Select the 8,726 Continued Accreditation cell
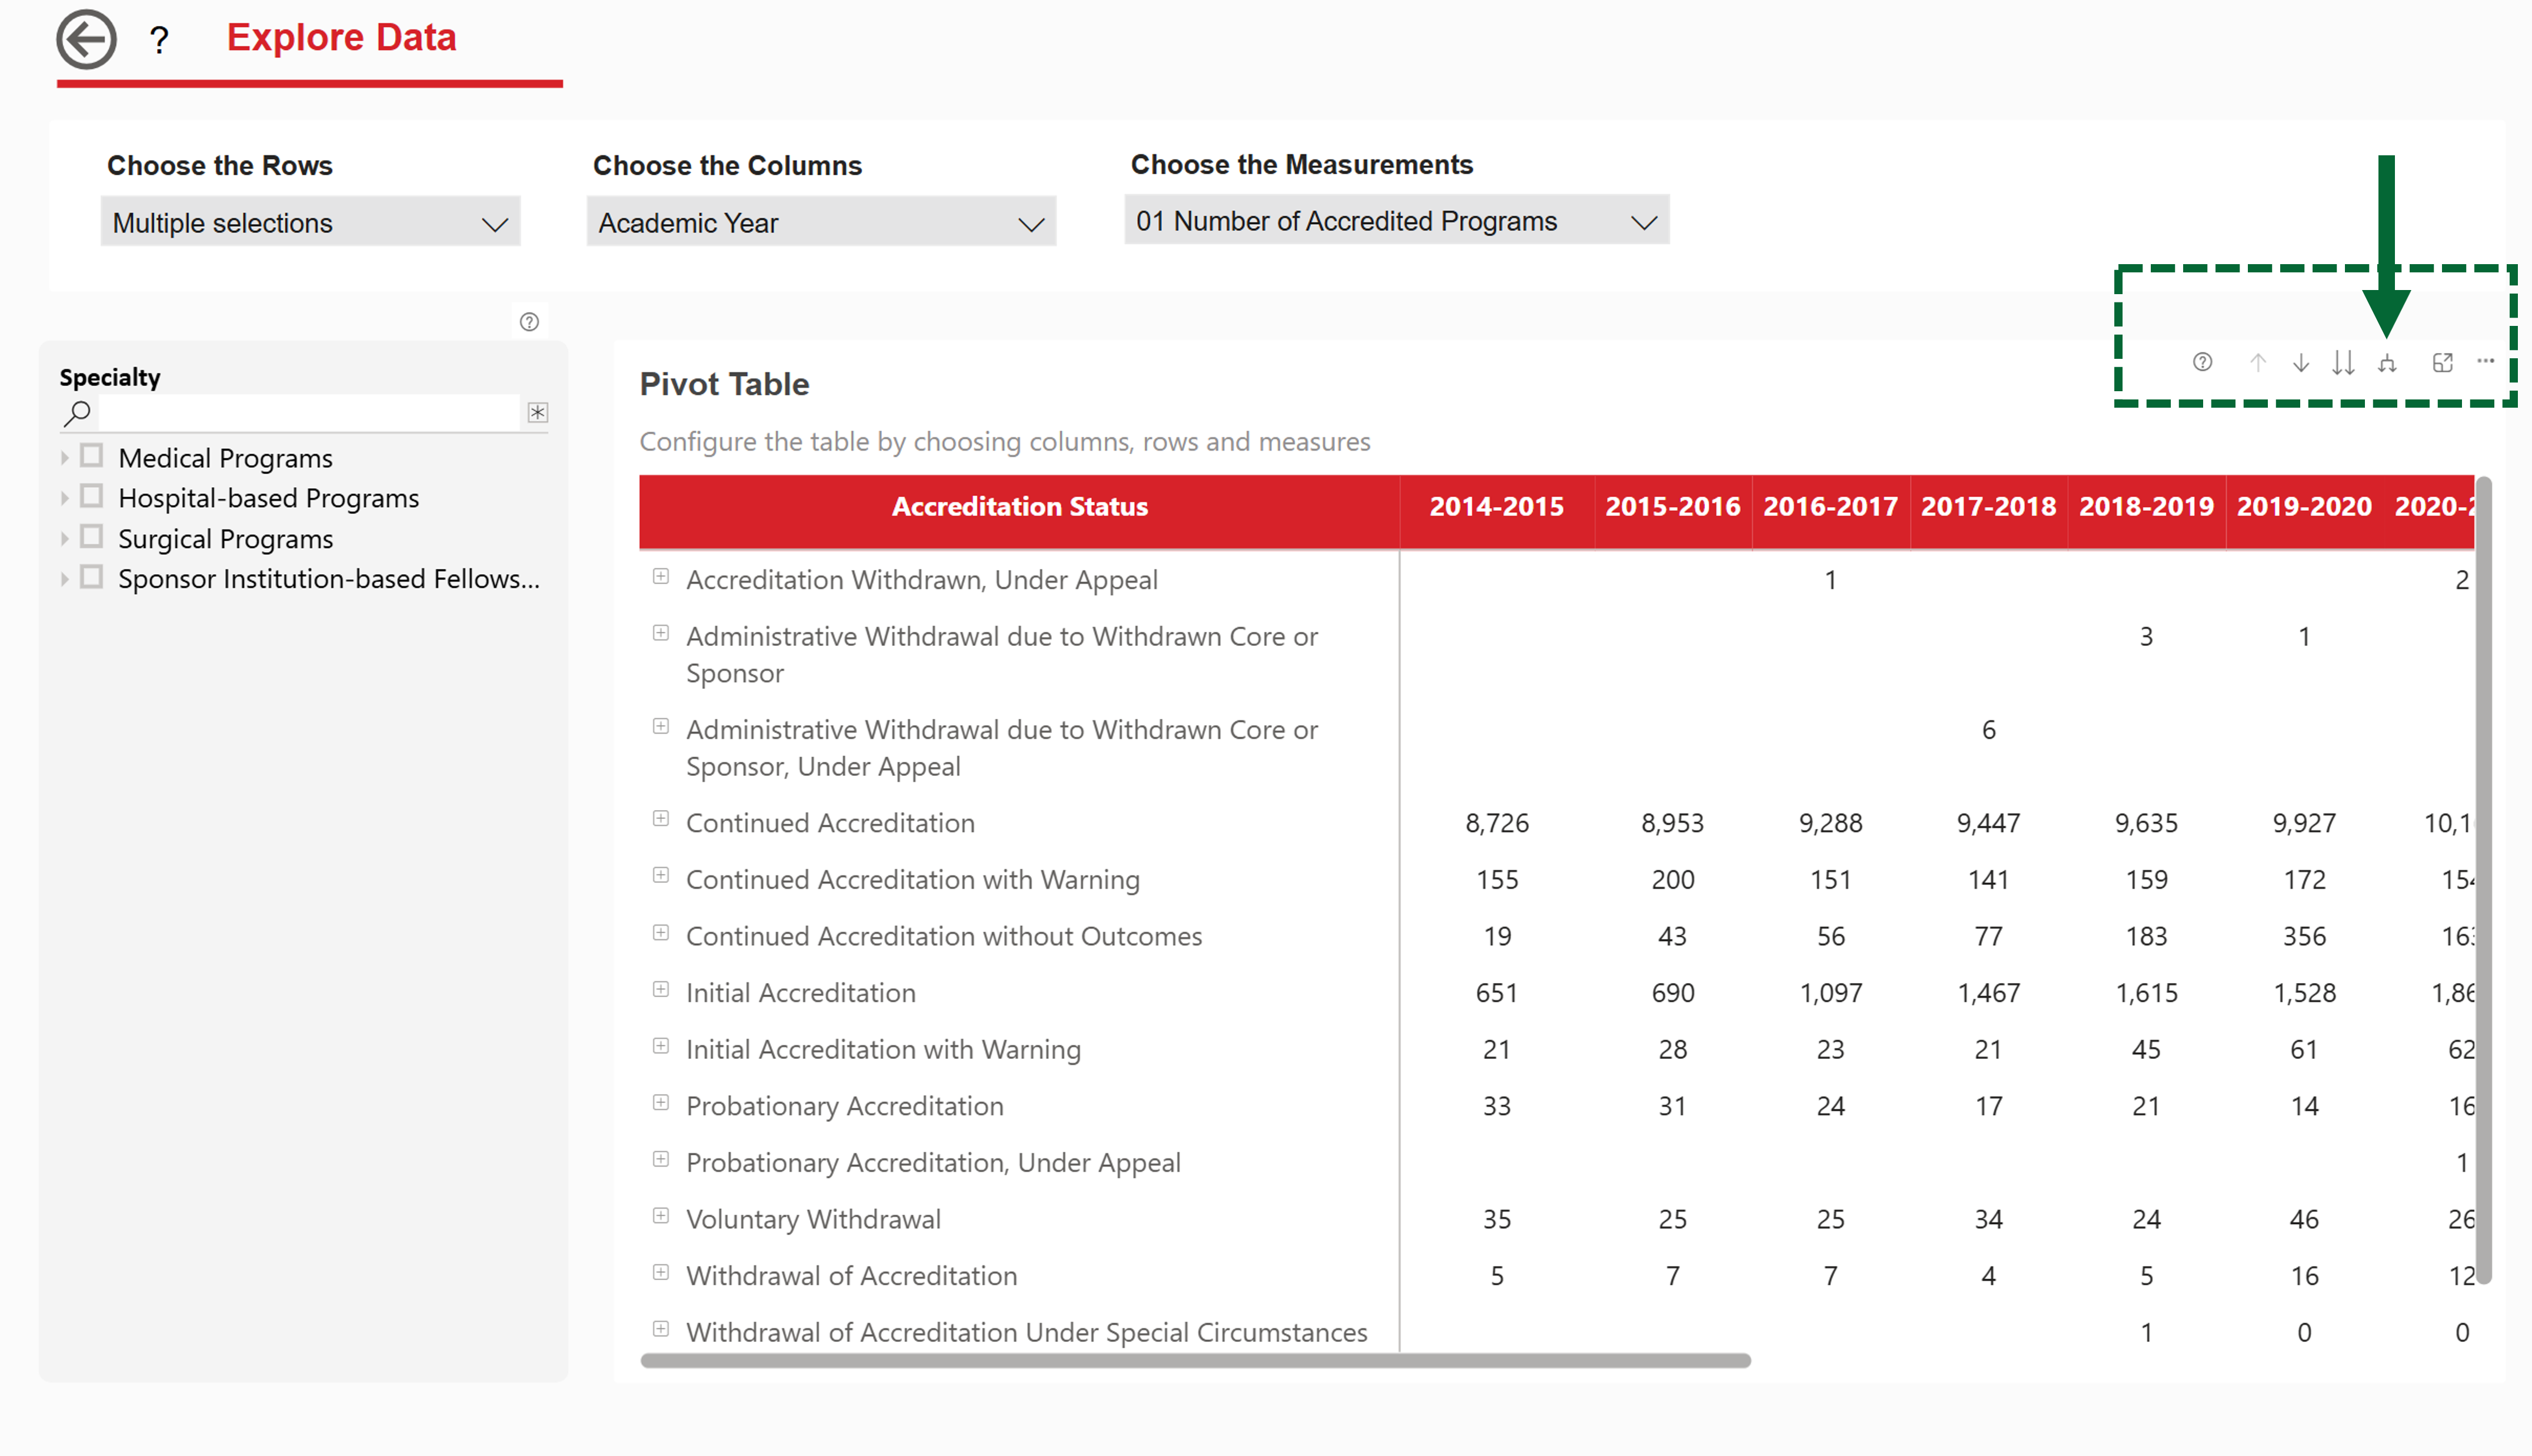Screen dimensions: 2532x1456 tap(1497, 823)
